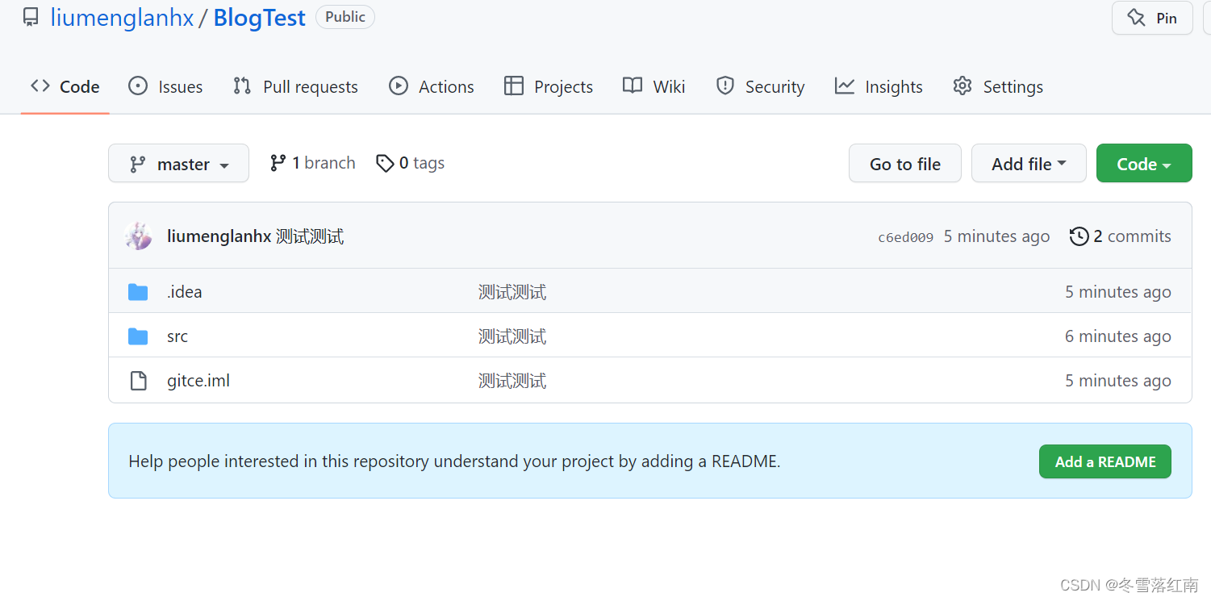This screenshot has height=601, width=1211.
Task: Open the Actions tab
Action: [432, 86]
